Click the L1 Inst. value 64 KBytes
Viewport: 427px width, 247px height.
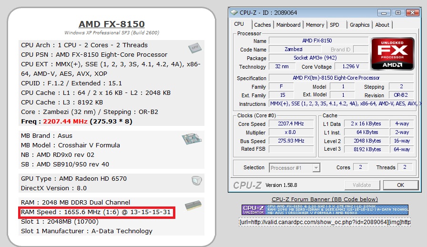366,132
